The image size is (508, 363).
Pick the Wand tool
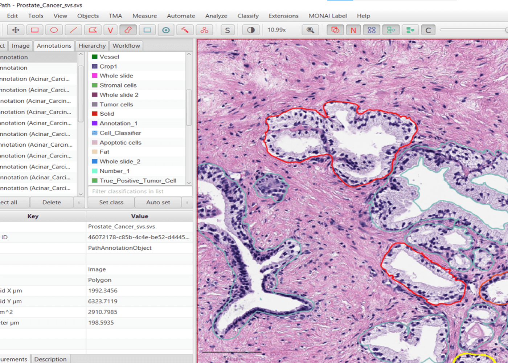point(185,30)
